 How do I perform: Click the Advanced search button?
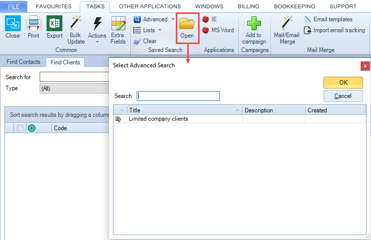click(151, 19)
